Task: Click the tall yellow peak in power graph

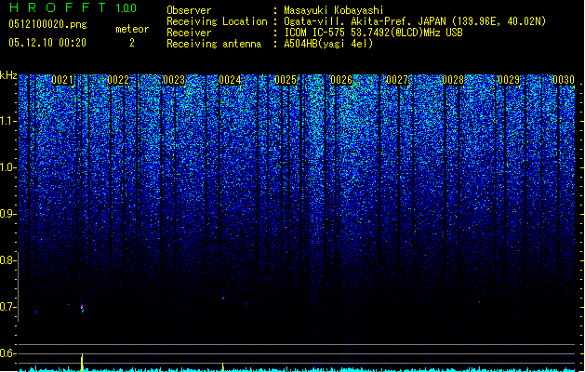Action: [82, 362]
